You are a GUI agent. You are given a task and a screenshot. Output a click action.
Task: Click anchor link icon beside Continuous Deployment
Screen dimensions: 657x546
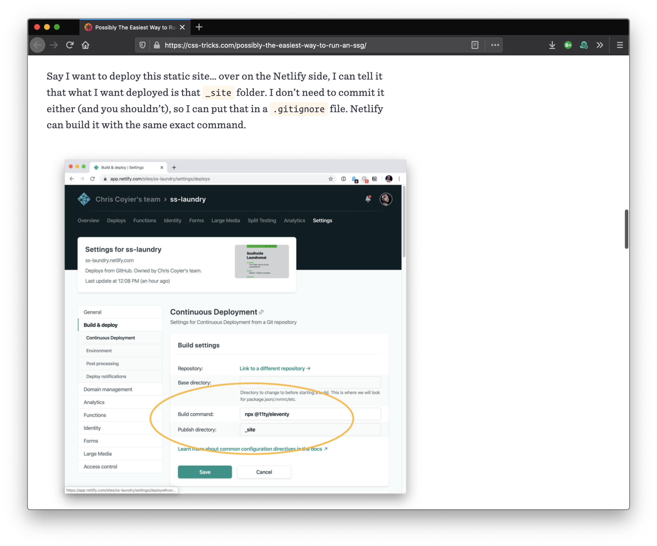(262, 312)
